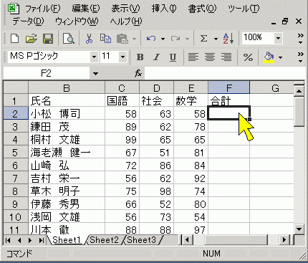Click the New workbook icon
Viewport: 308px width, 263px height.
point(15,39)
